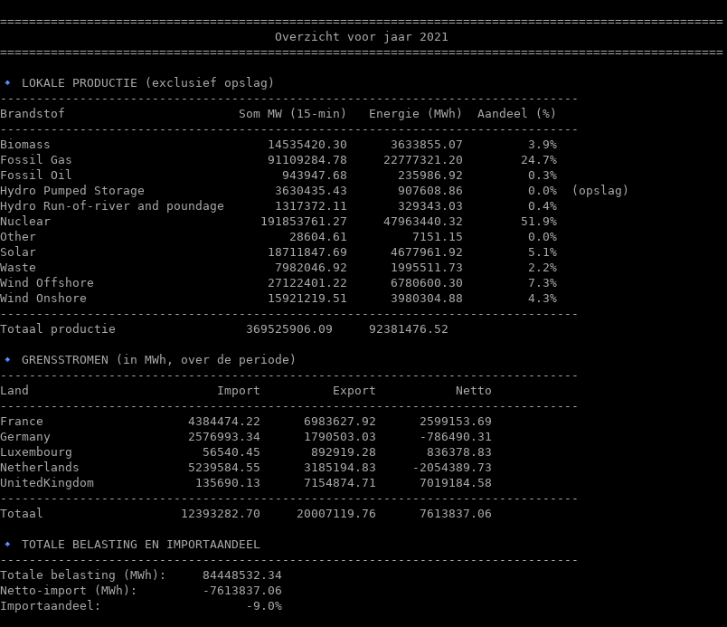Click total load value "84448532.34"

[x=242, y=575]
